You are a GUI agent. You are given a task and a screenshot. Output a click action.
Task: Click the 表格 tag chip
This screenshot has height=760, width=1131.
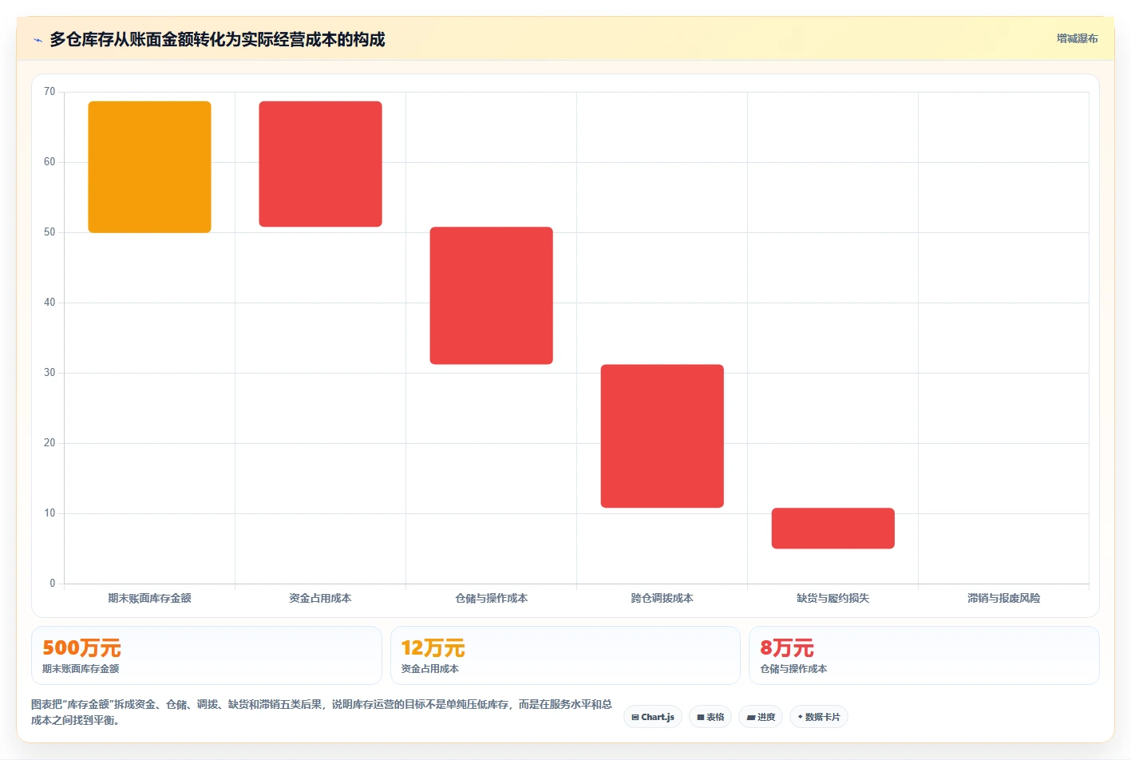710,717
